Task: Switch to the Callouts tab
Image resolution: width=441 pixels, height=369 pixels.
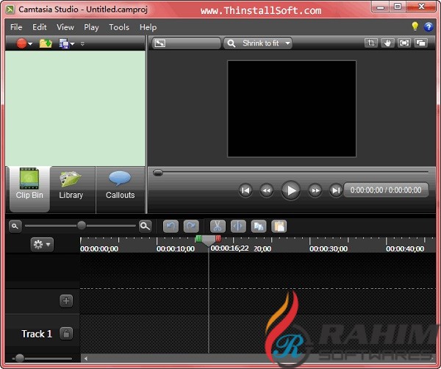Action: pos(120,189)
